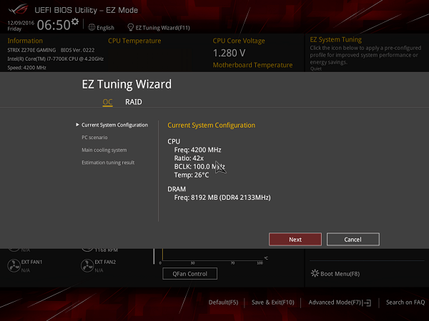Open QFan Control
Viewport: 429px width, 321px height.
point(190,274)
